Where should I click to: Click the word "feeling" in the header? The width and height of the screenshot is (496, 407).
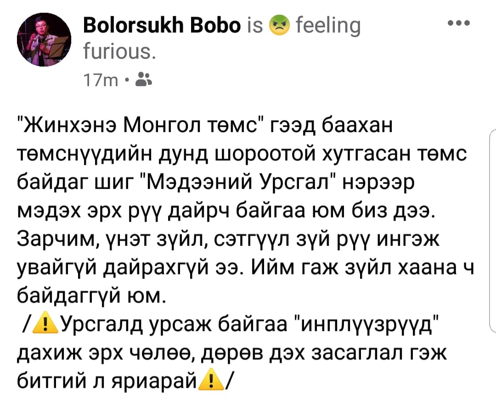tap(328, 27)
